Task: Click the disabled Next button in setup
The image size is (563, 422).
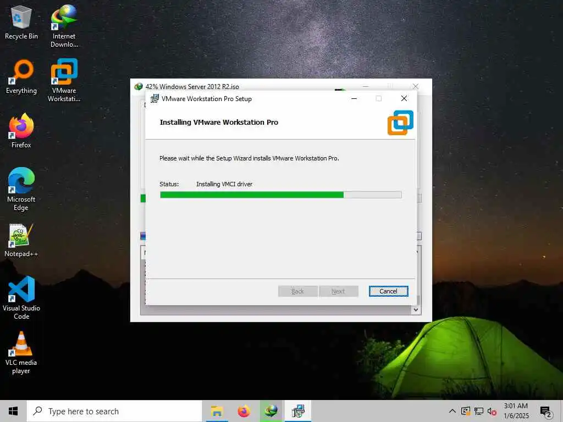Action: pos(338,291)
